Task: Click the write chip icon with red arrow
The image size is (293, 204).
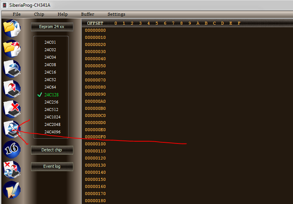Action: 12,89
